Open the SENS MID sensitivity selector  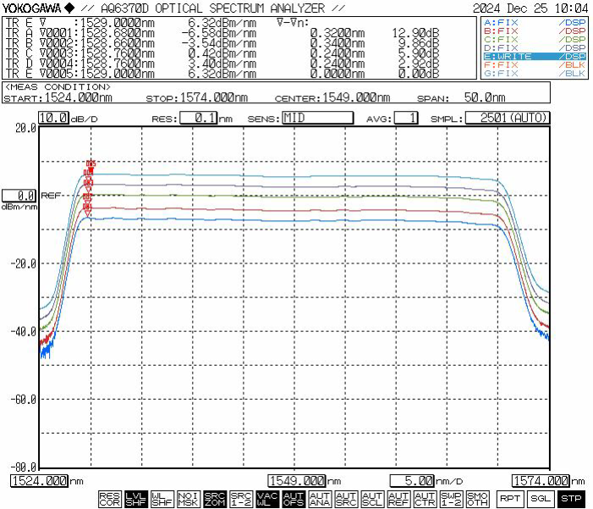317,119
